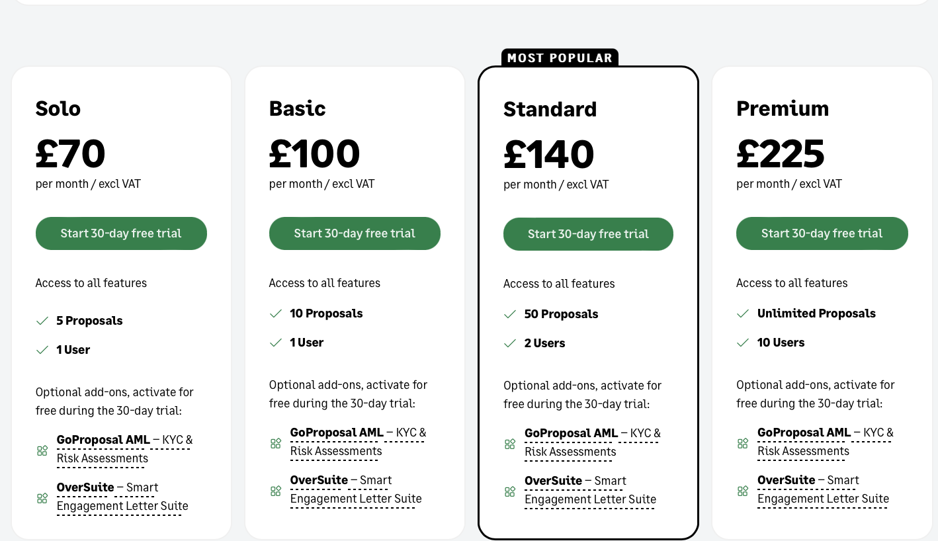Start 30-day free trial for Basic plan
Screen dimensions: 938x541
(355, 233)
